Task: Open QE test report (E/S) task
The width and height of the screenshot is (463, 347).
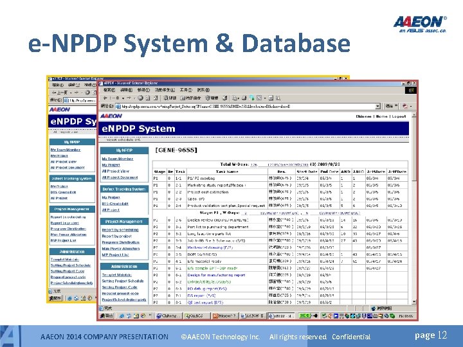Action: 205,303
